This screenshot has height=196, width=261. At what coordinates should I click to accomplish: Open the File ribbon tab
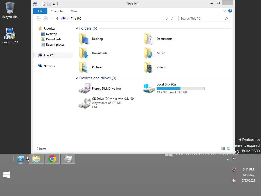tap(40, 11)
